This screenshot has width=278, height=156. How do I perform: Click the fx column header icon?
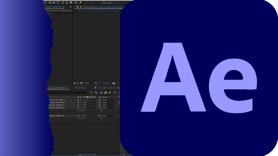point(85,97)
